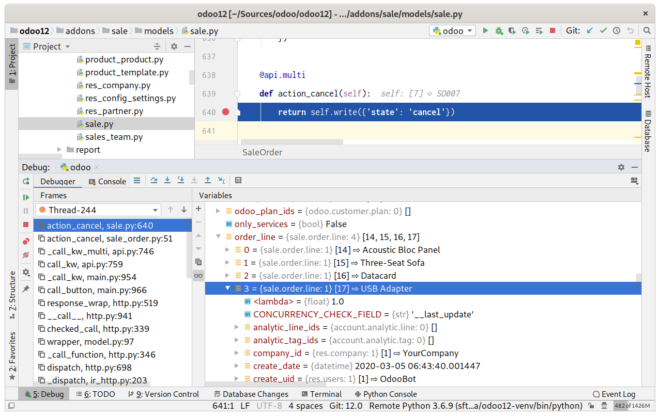
Task: Expand order line 1 Three-Seat Sofa
Action: [x=227, y=263]
